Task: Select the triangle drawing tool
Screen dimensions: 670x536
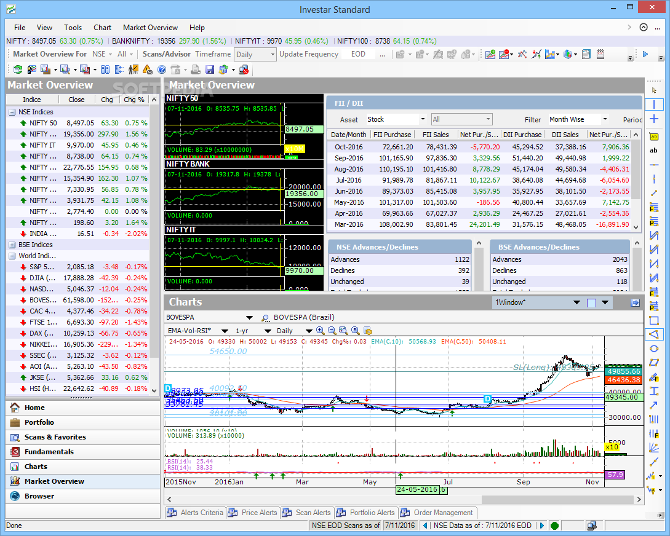Action: (x=654, y=334)
